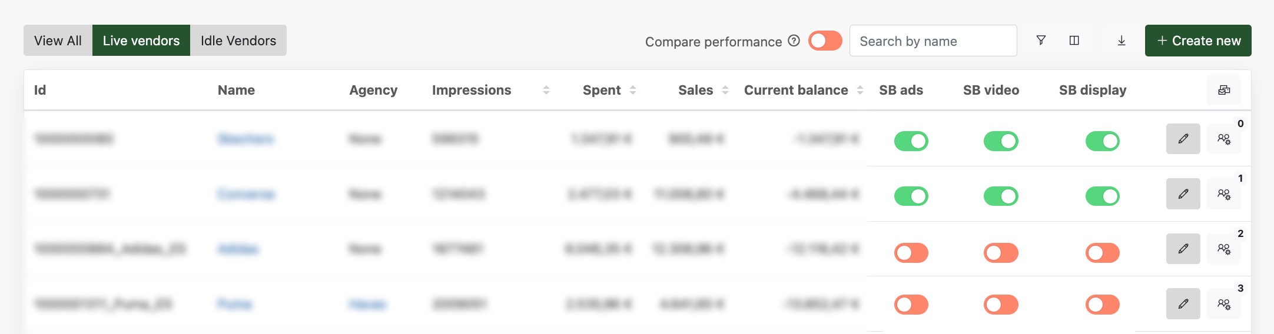Open table settings icon in header

(1224, 90)
